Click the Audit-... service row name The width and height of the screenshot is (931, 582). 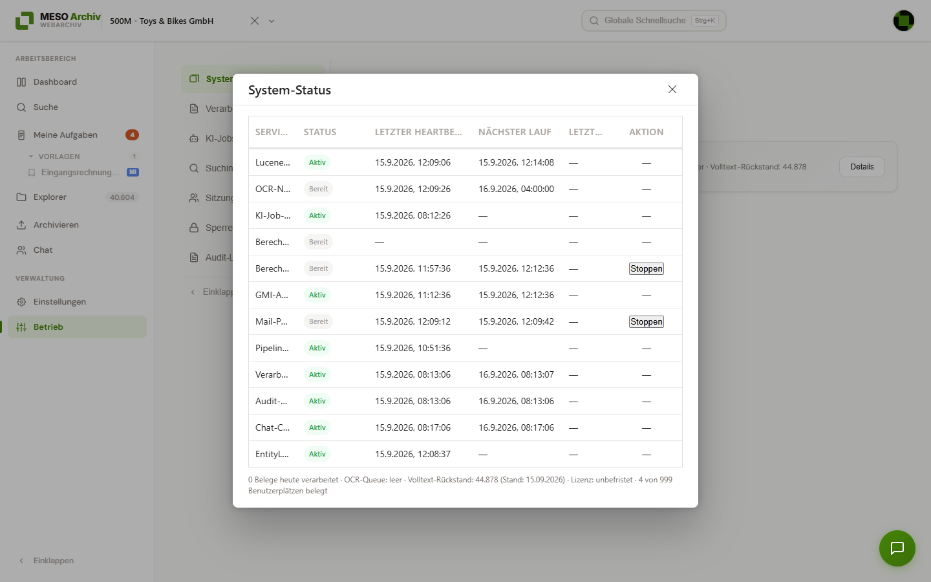click(x=271, y=401)
